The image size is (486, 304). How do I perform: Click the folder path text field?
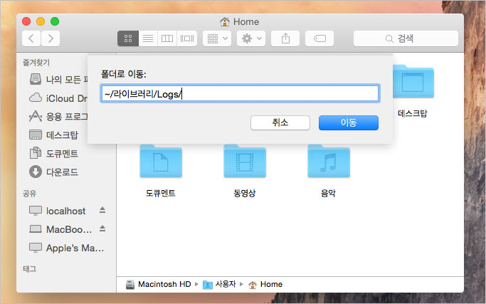click(241, 93)
